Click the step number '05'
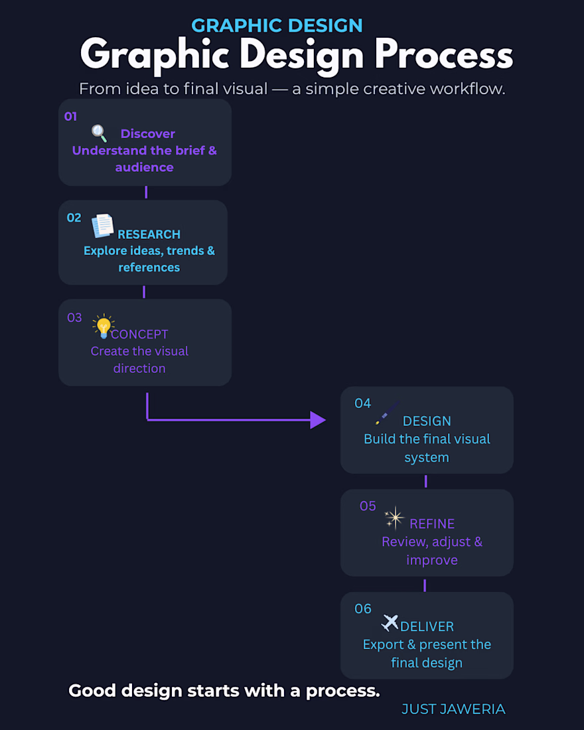This screenshot has width=584, height=730. tap(368, 506)
